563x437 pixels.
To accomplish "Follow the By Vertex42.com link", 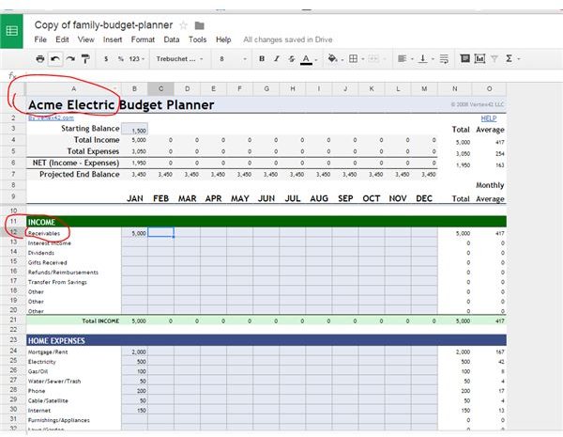I will pyautogui.click(x=51, y=117).
